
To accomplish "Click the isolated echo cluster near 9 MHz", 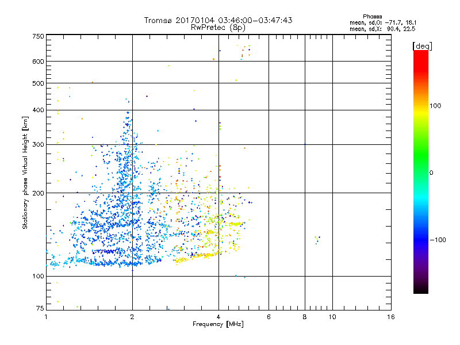I will point(317,240).
